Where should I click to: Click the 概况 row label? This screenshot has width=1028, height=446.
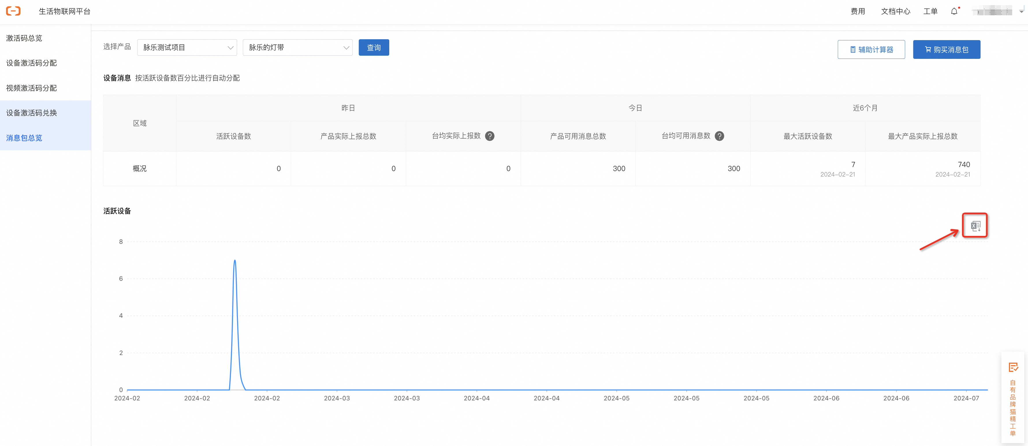click(x=140, y=168)
